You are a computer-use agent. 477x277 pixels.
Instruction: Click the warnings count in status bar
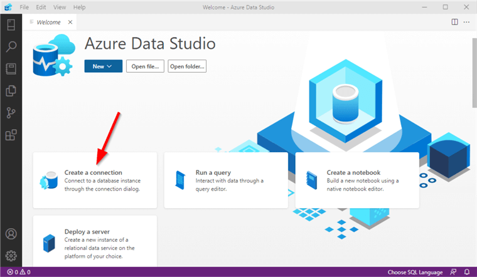click(x=25, y=272)
